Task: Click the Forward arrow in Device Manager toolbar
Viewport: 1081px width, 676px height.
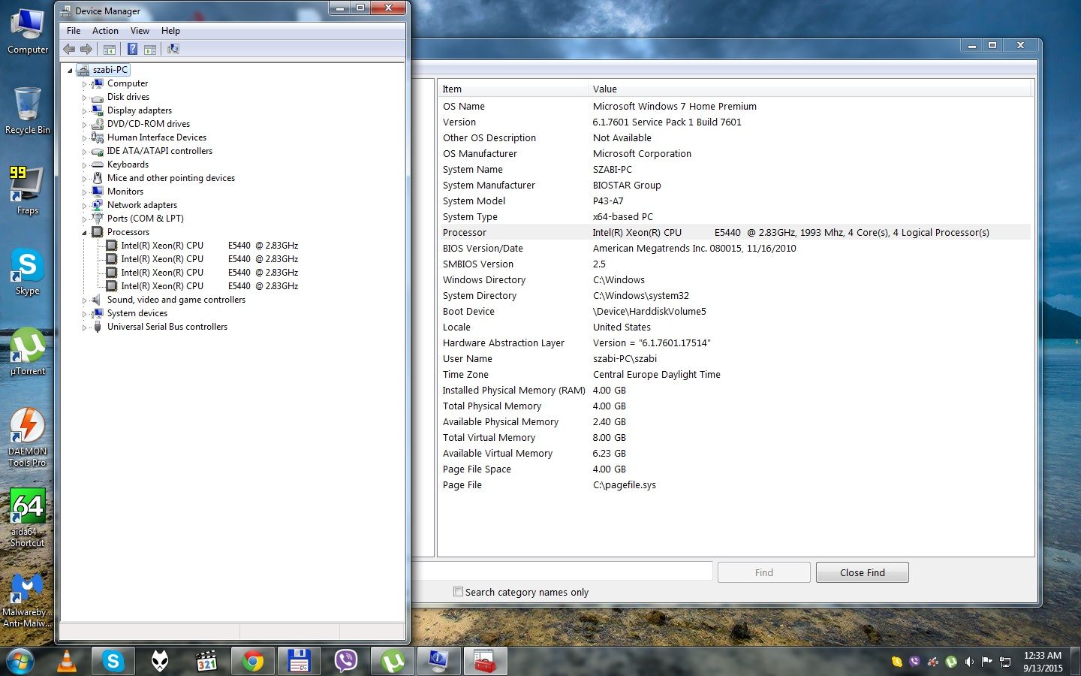Action: tap(86, 49)
